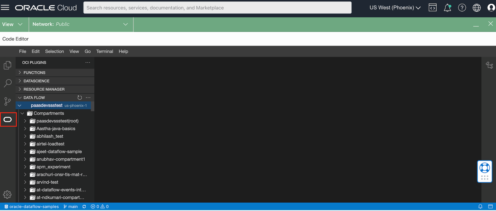Refresh the DATA FLOW view

(x=80, y=98)
